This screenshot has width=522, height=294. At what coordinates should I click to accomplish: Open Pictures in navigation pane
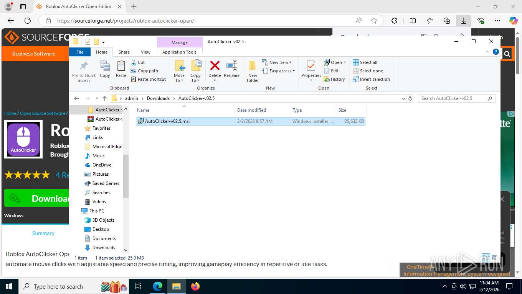[x=100, y=174]
